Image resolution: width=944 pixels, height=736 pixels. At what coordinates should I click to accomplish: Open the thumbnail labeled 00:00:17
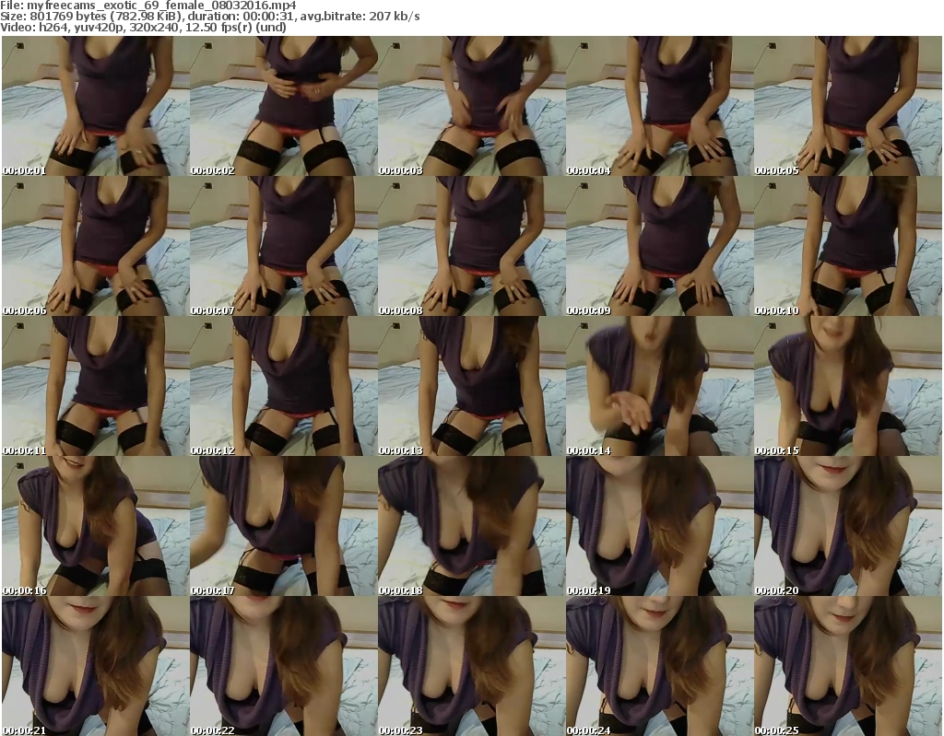tap(283, 526)
